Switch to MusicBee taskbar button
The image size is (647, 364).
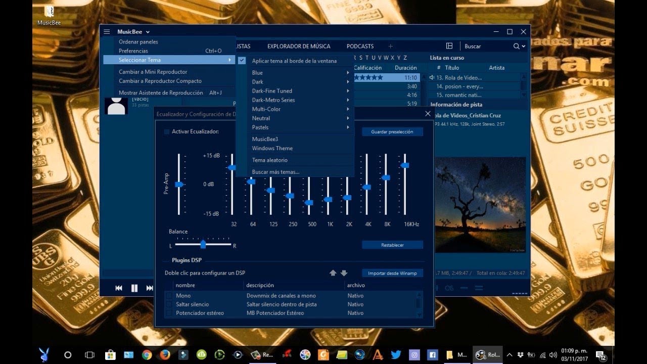point(488,355)
